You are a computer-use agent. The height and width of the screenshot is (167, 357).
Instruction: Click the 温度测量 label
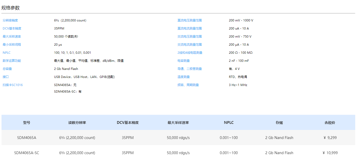(x=183, y=77)
